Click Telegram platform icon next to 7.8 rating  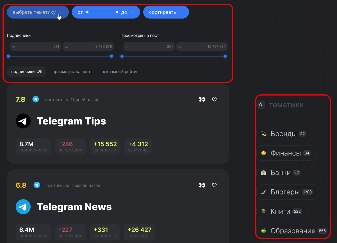coord(36,99)
